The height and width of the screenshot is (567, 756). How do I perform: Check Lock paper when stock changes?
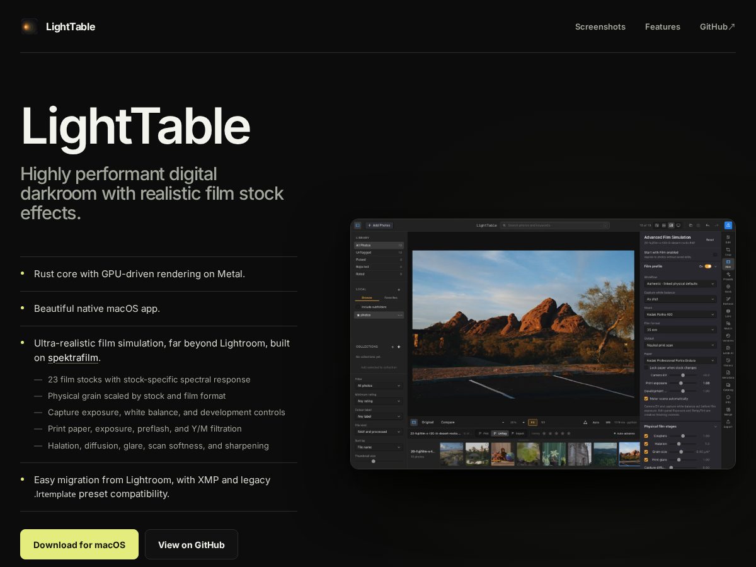(x=646, y=367)
